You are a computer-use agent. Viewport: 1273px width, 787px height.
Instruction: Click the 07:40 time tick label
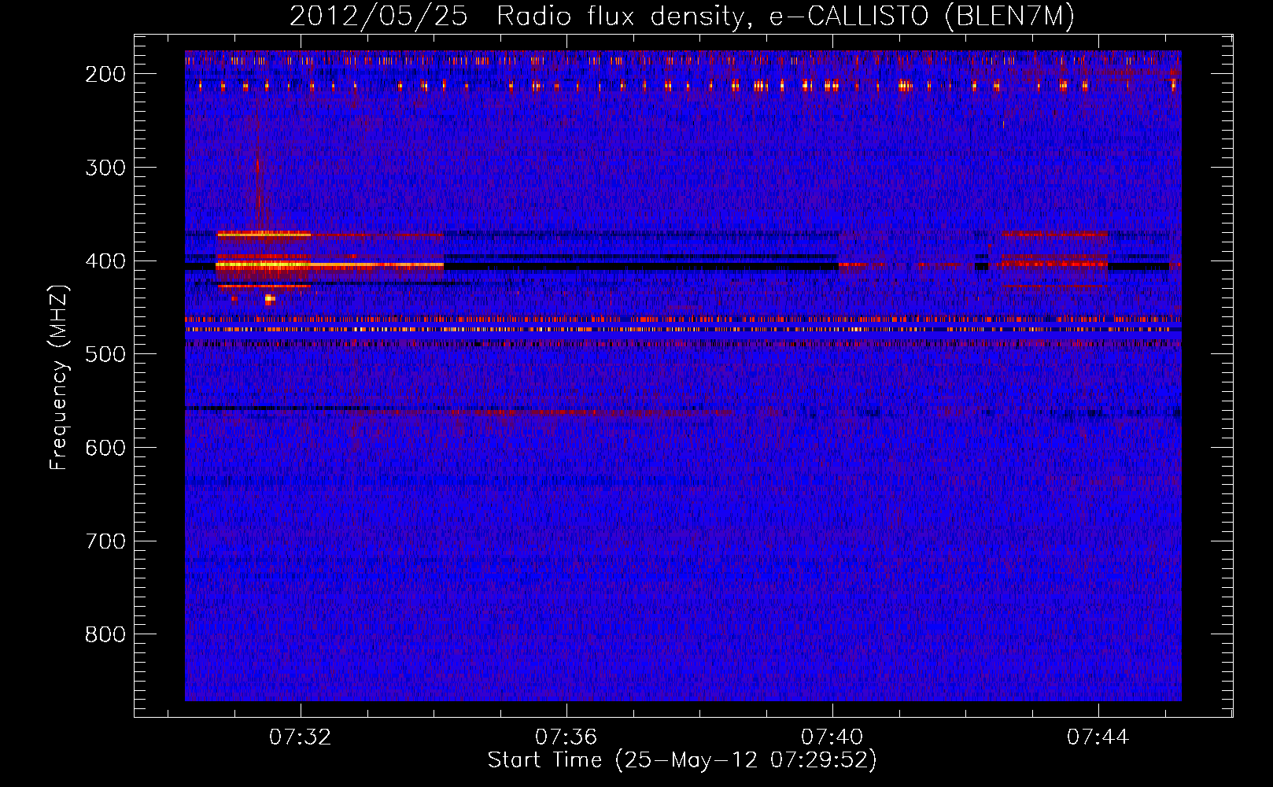tap(832, 737)
